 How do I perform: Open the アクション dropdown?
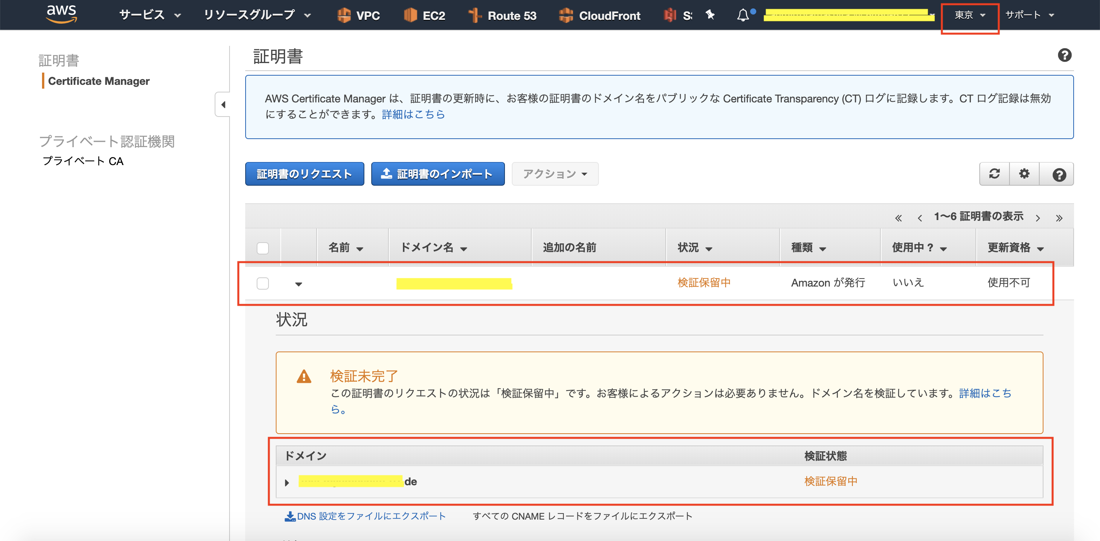pos(555,174)
